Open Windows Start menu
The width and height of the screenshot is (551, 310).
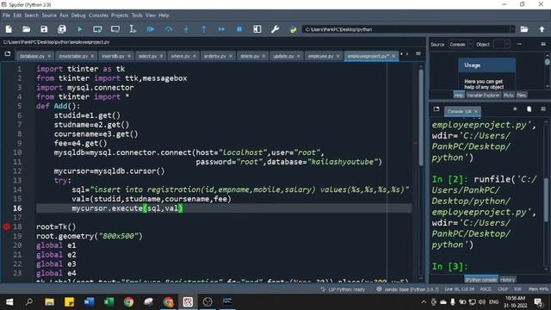pyautogui.click(x=9, y=301)
